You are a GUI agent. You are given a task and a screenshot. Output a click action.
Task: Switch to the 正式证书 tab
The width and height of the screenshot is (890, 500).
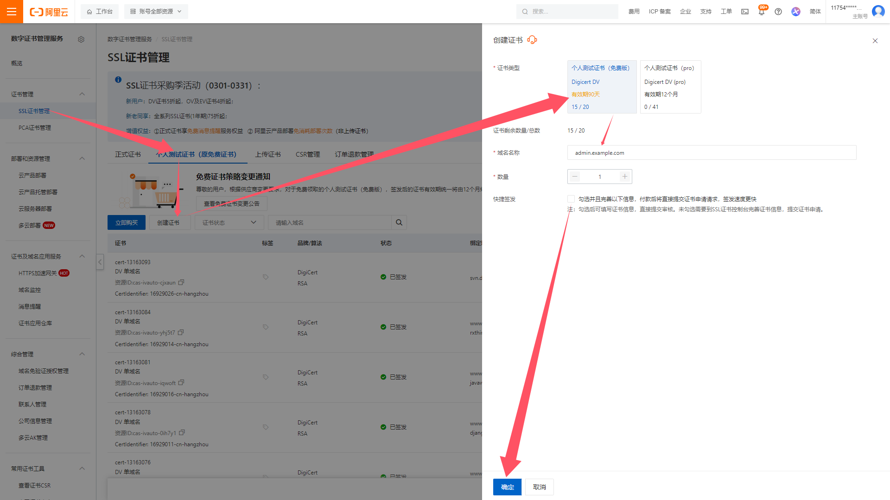pyautogui.click(x=128, y=154)
